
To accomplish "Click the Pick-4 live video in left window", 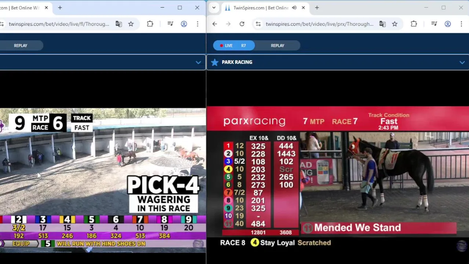I will tap(103, 180).
